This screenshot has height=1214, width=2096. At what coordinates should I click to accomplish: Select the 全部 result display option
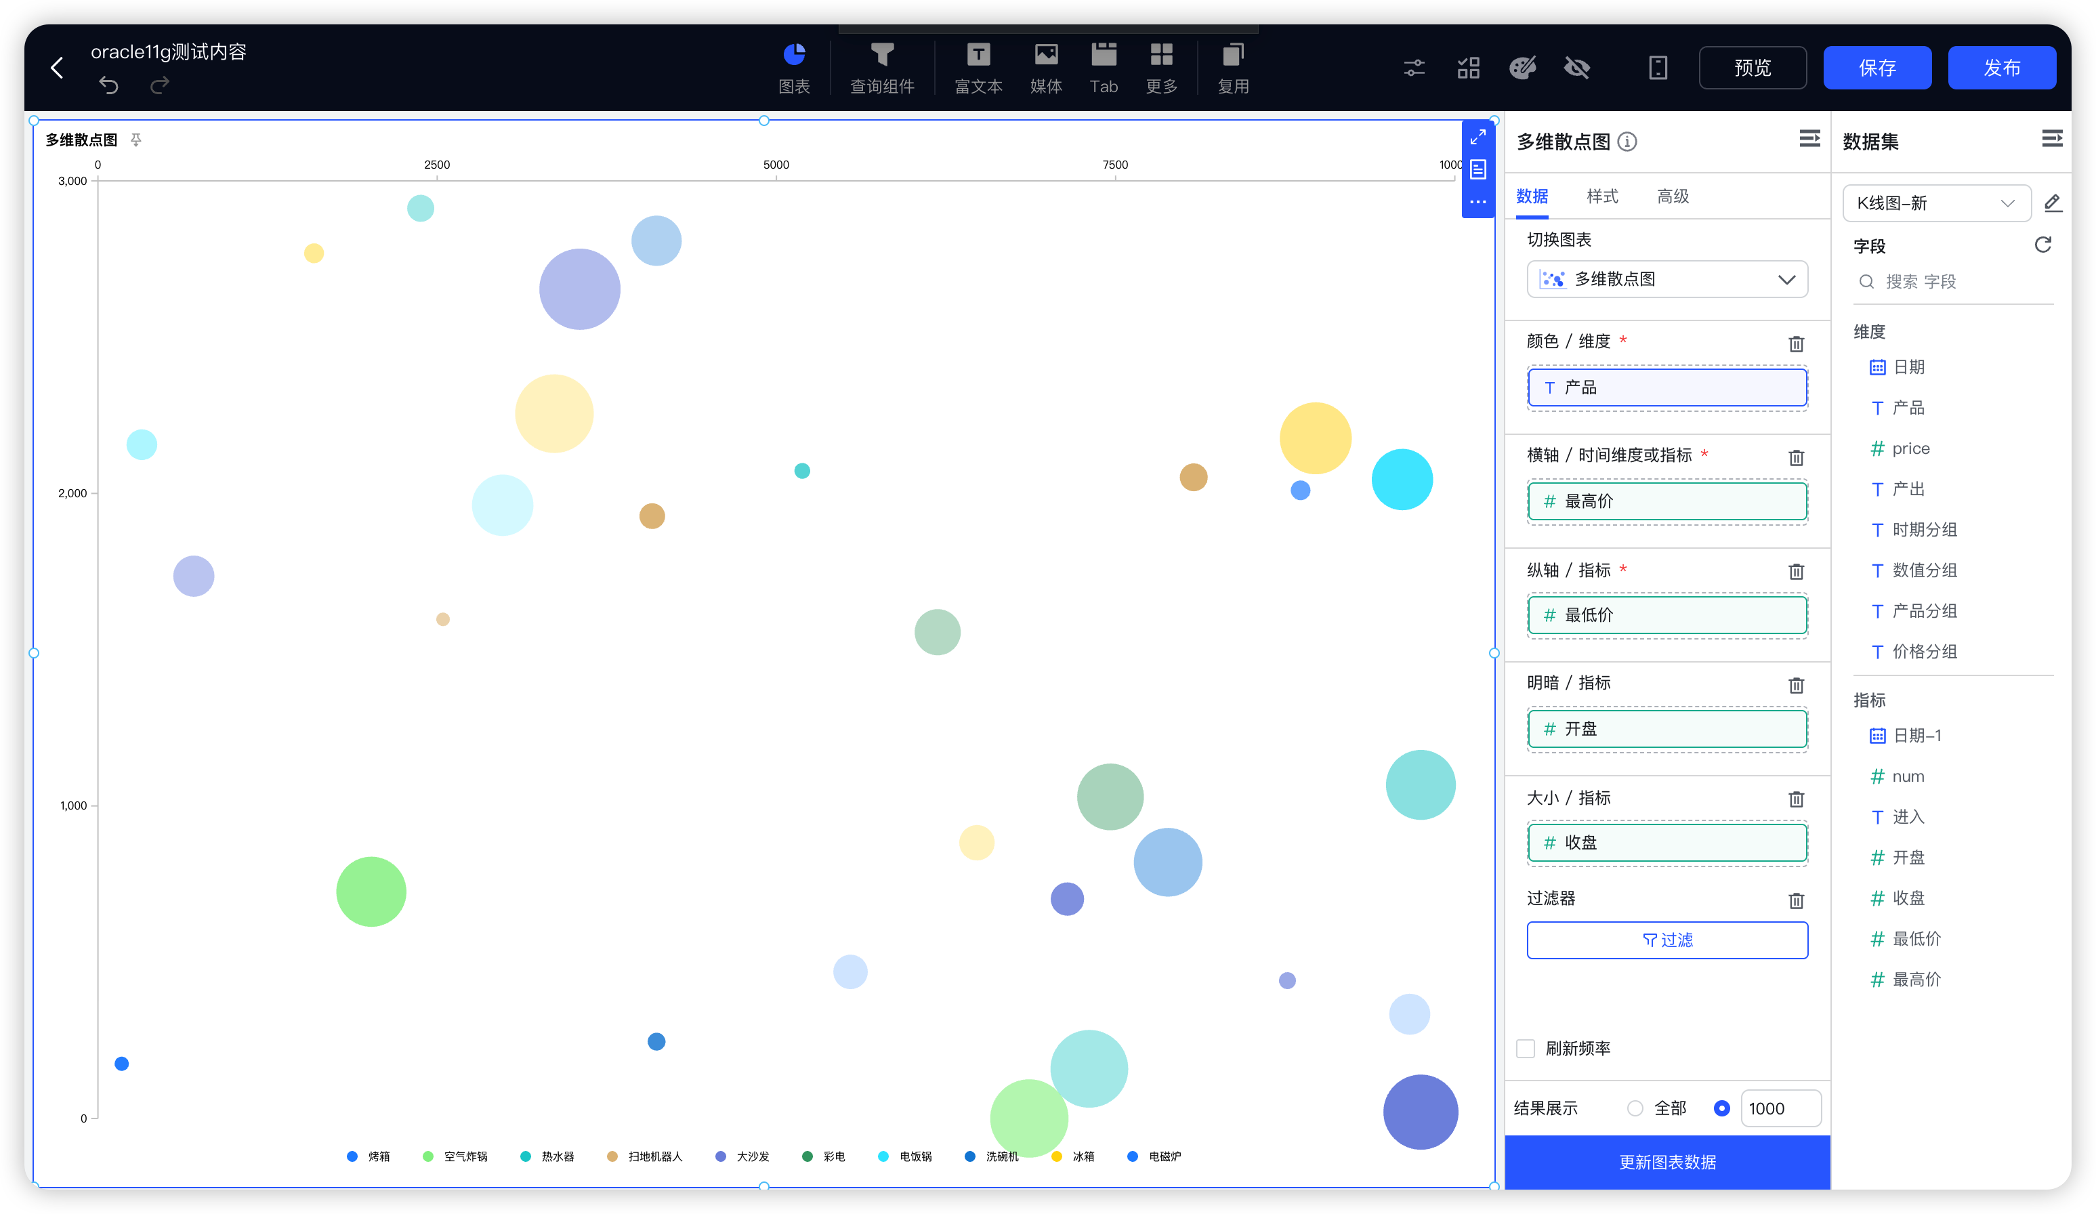(x=1635, y=1108)
